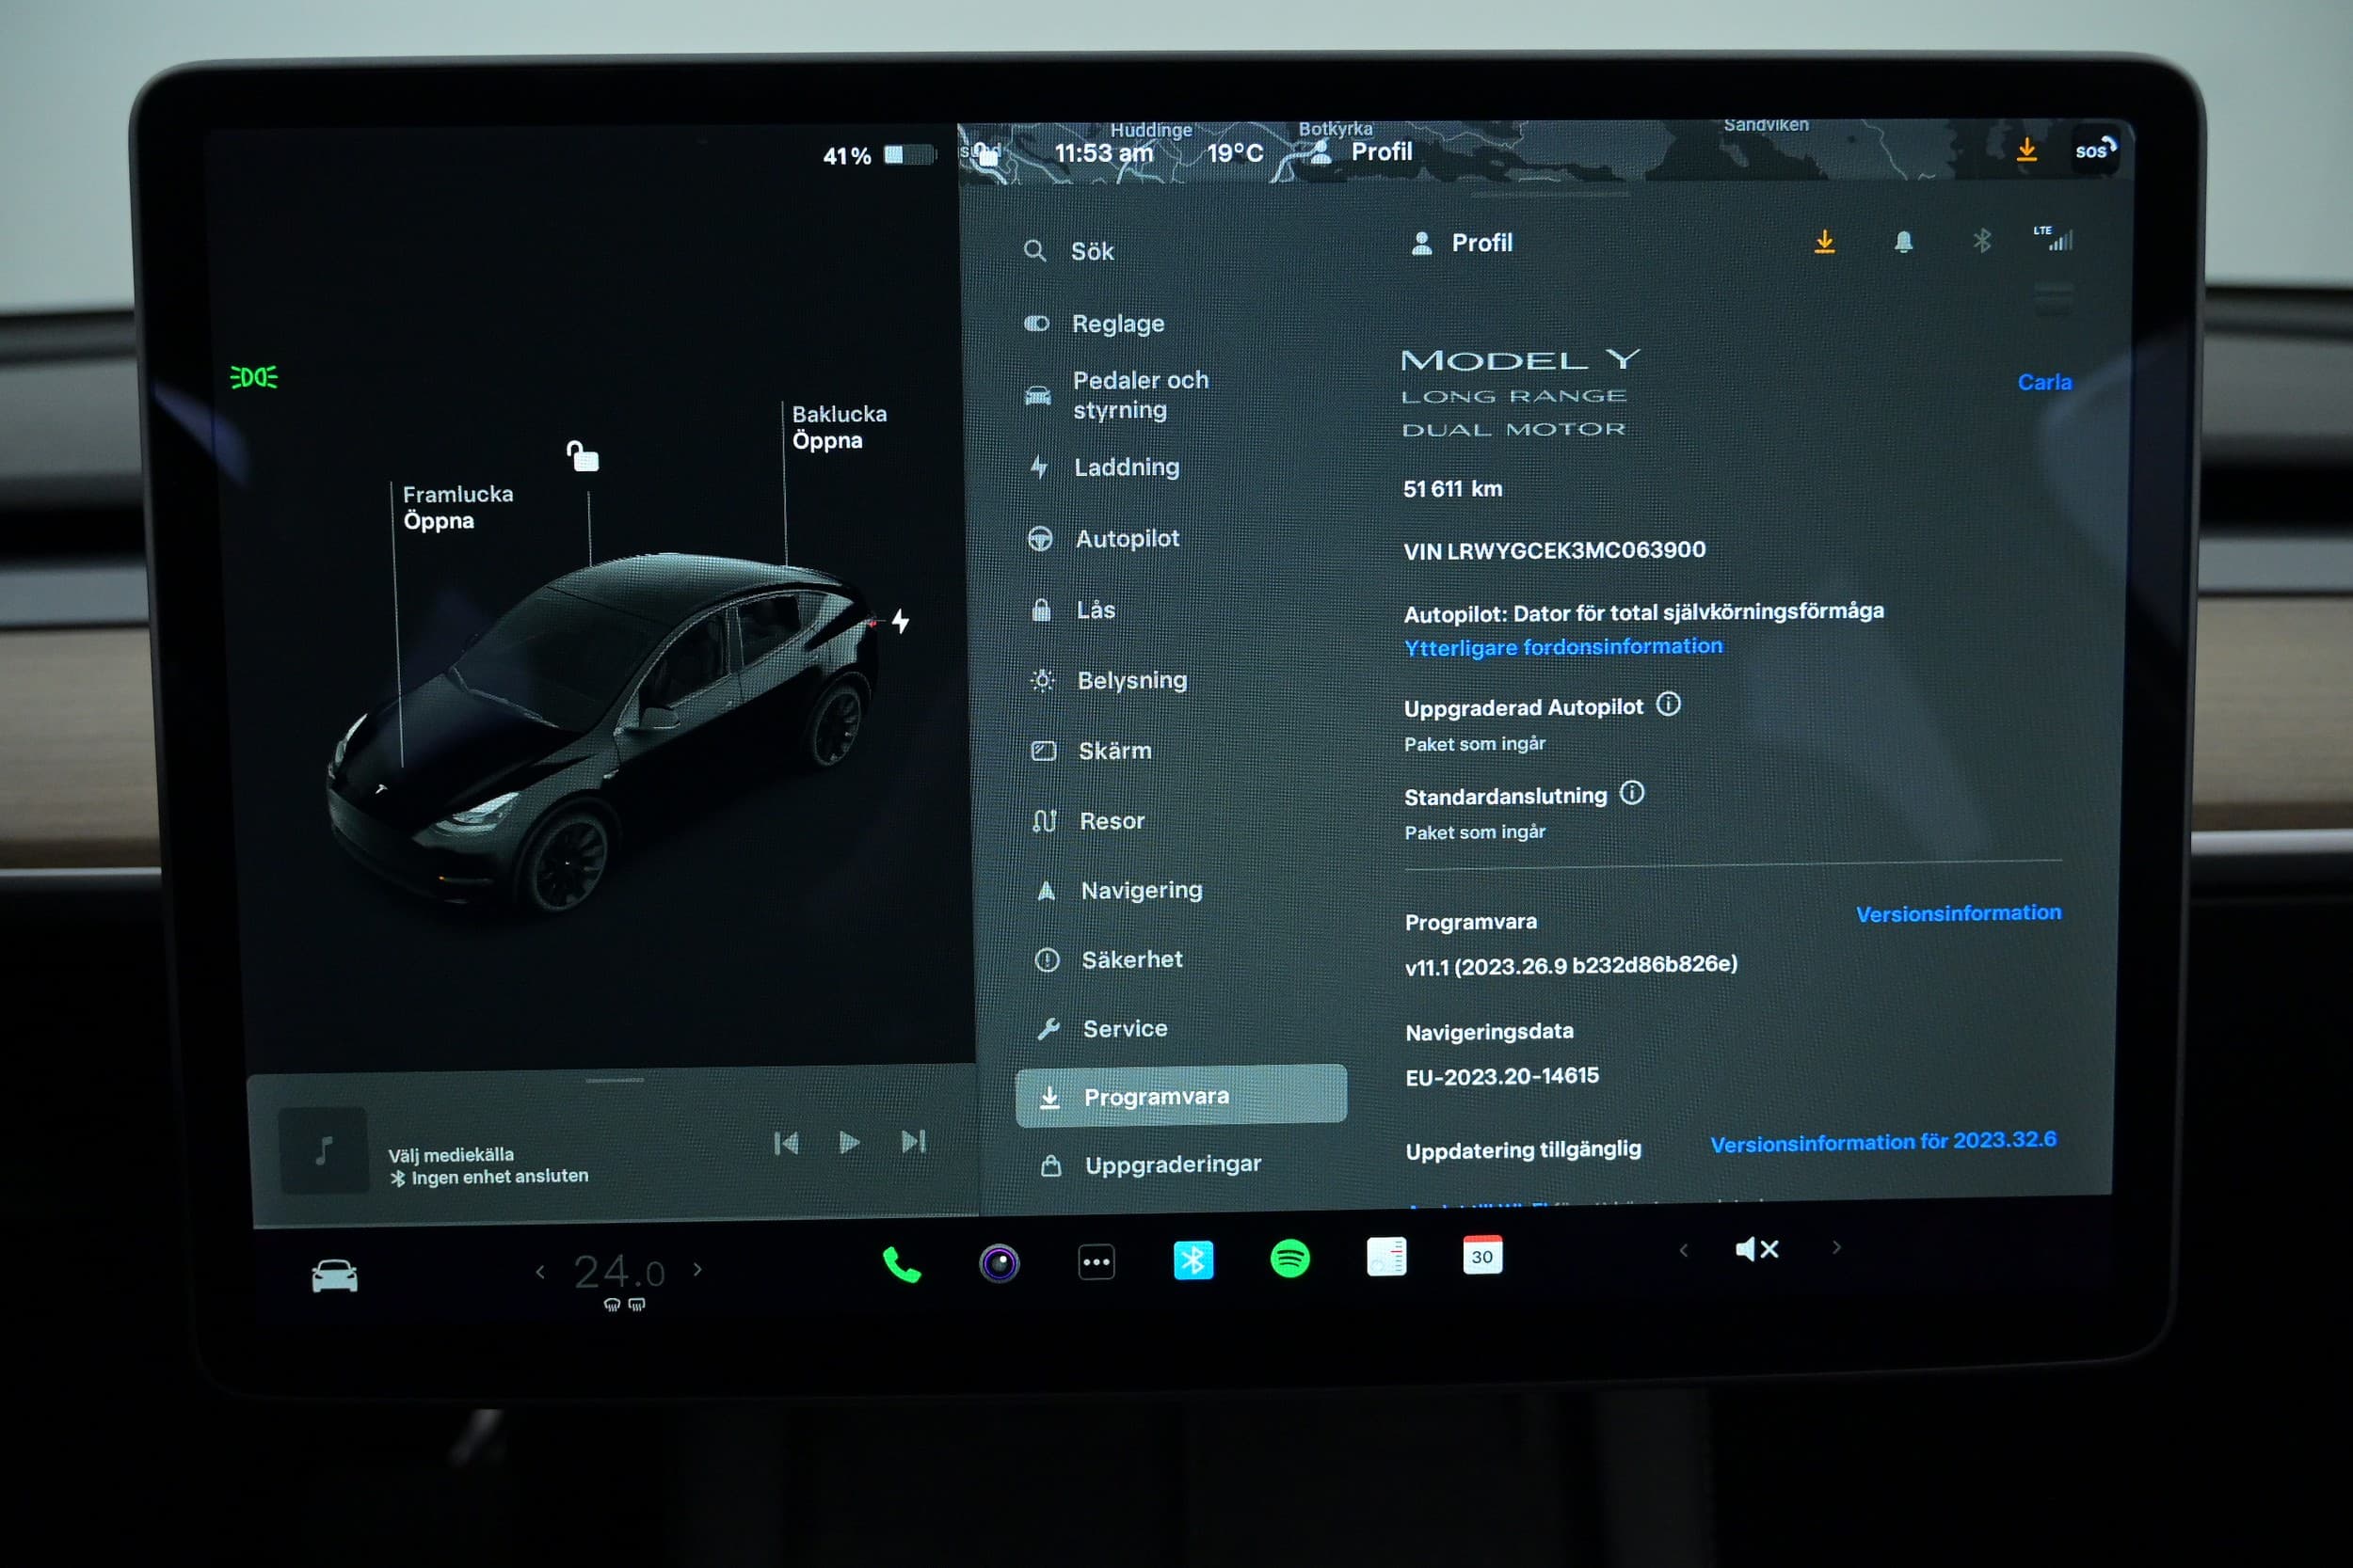The image size is (2353, 1568).
Task: Tap the charge port lightning icon
Action: coord(901,621)
